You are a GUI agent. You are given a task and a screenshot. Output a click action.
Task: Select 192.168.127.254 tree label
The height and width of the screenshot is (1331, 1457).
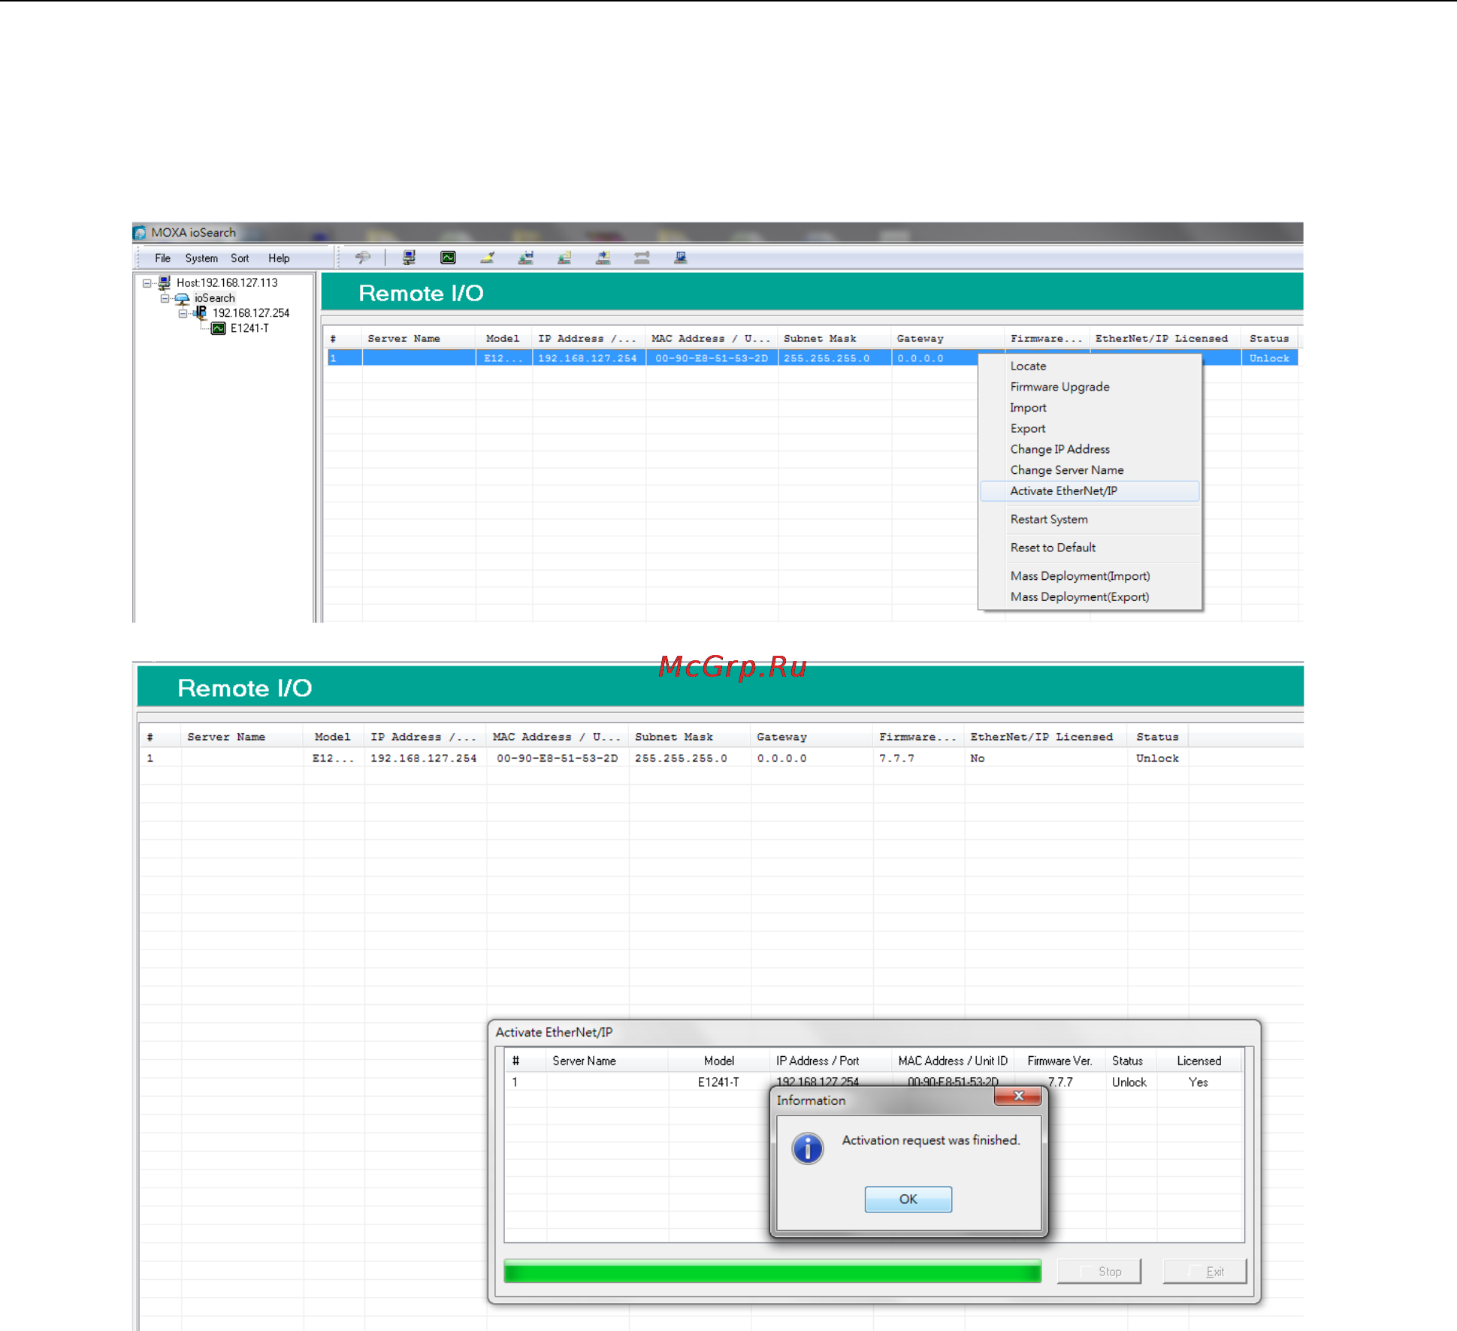[251, 313]
